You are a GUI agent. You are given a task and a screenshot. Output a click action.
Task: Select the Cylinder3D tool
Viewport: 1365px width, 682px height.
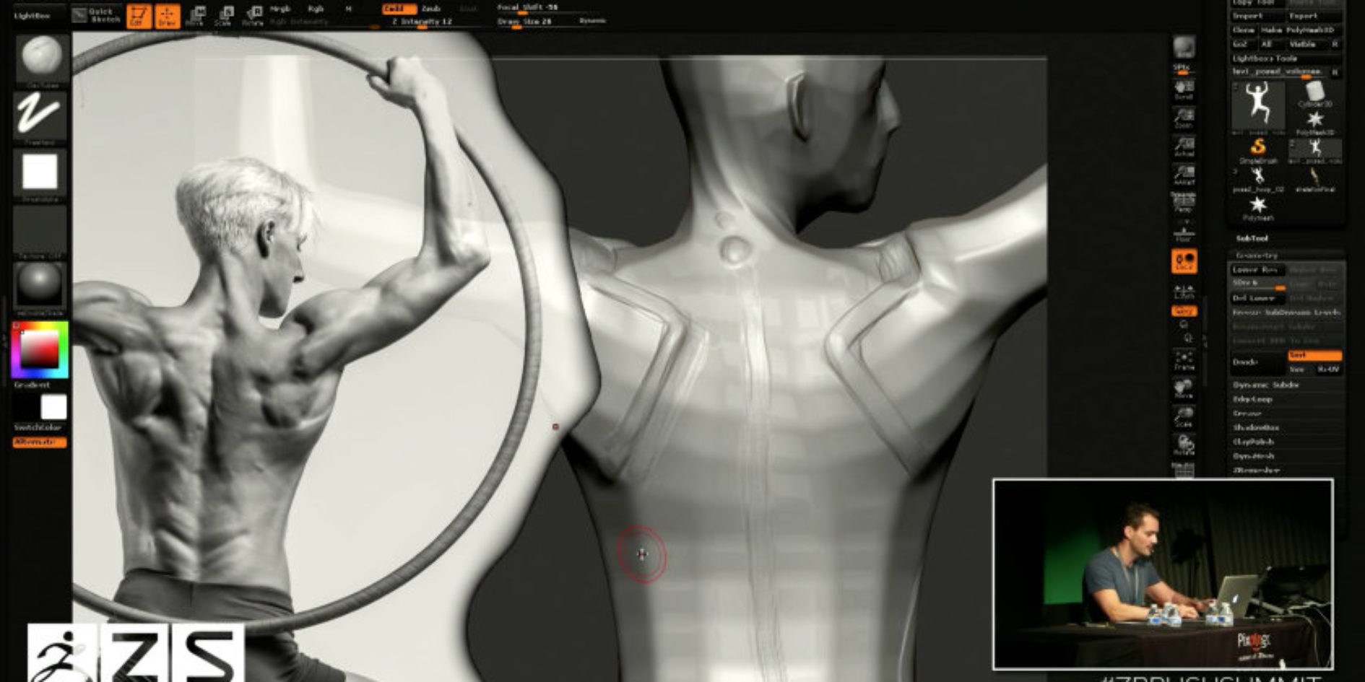(1315, 94)
